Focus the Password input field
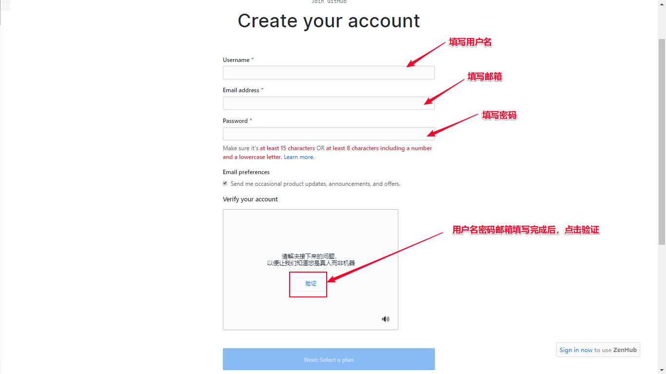The height and width of the screenshot is (374, 666). point(329,134)
